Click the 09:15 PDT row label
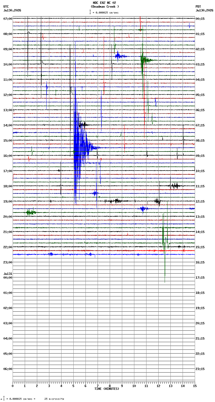The image size is (215, 402). (x=200, y=156)
